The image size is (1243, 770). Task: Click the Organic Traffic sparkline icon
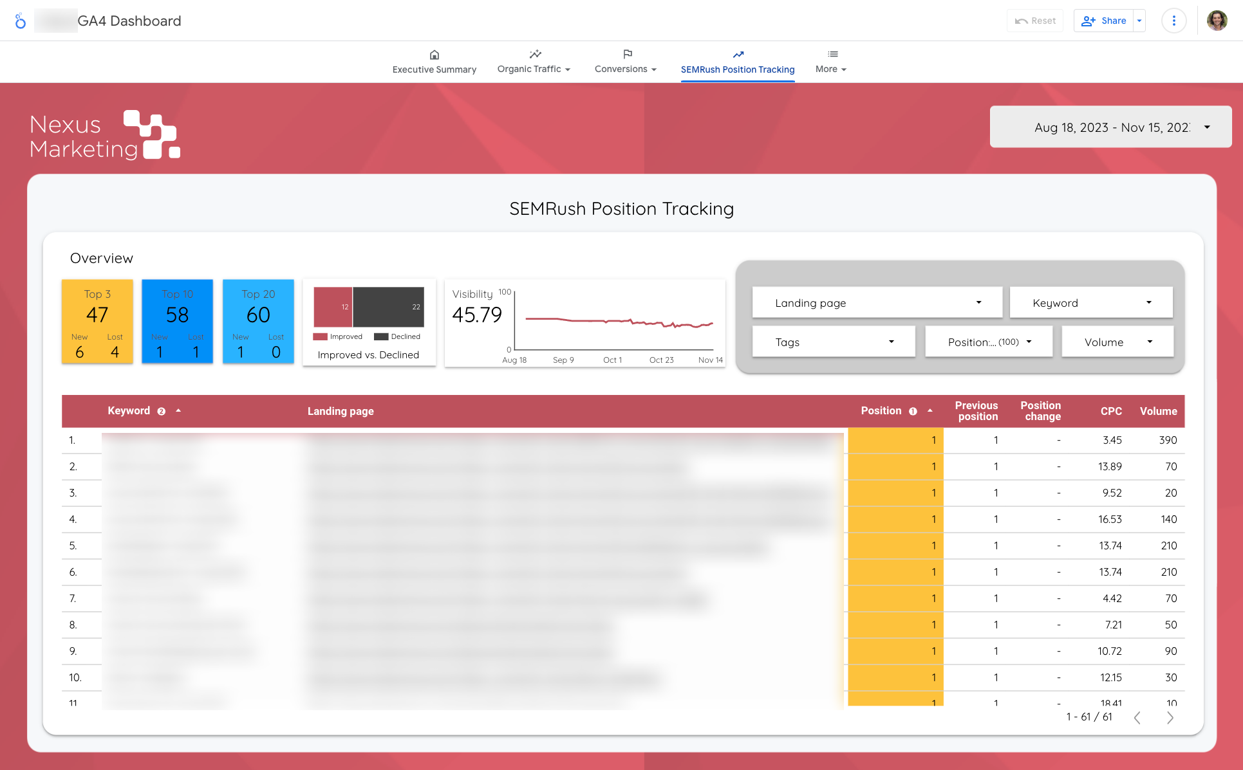click(535, 54)
